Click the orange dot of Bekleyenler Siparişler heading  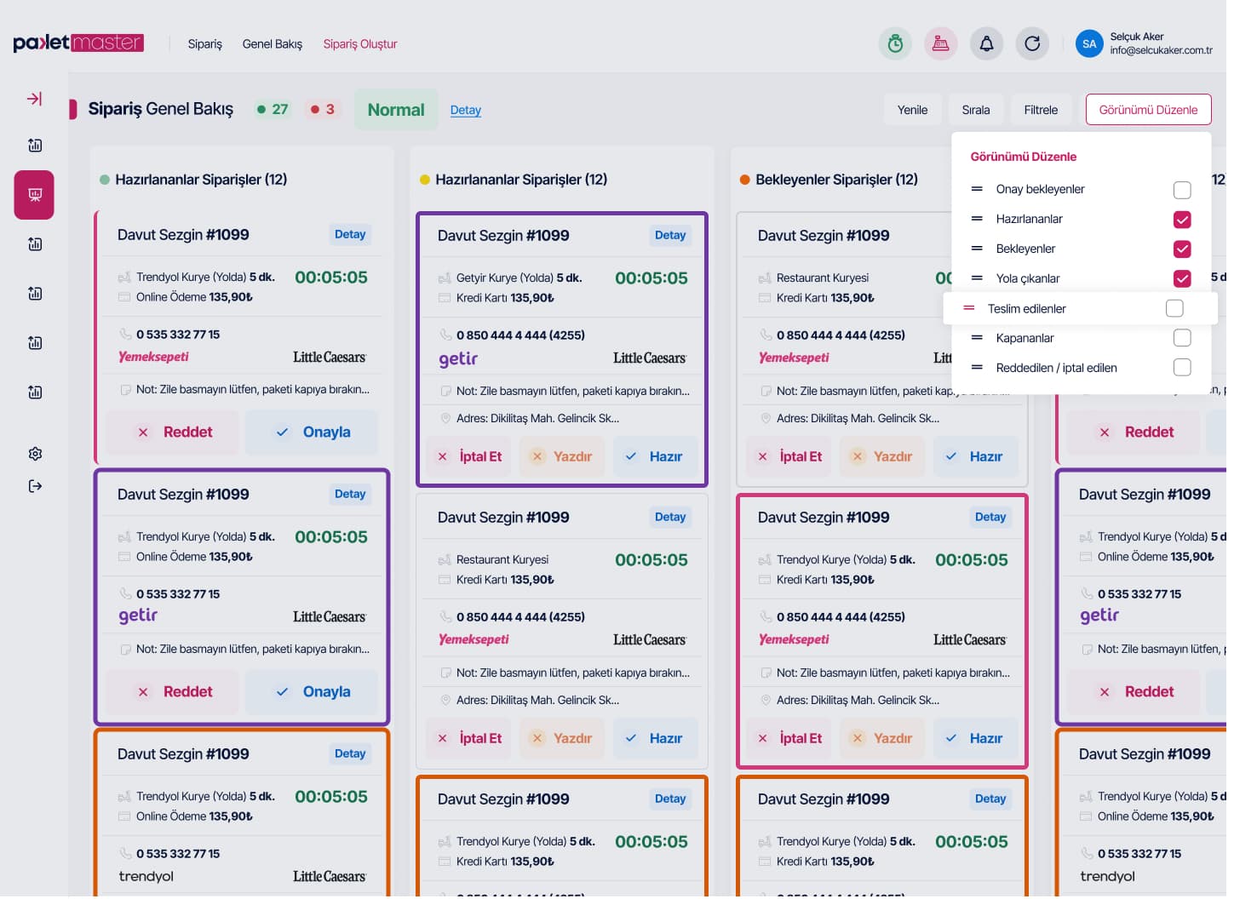tap(745, 180)
